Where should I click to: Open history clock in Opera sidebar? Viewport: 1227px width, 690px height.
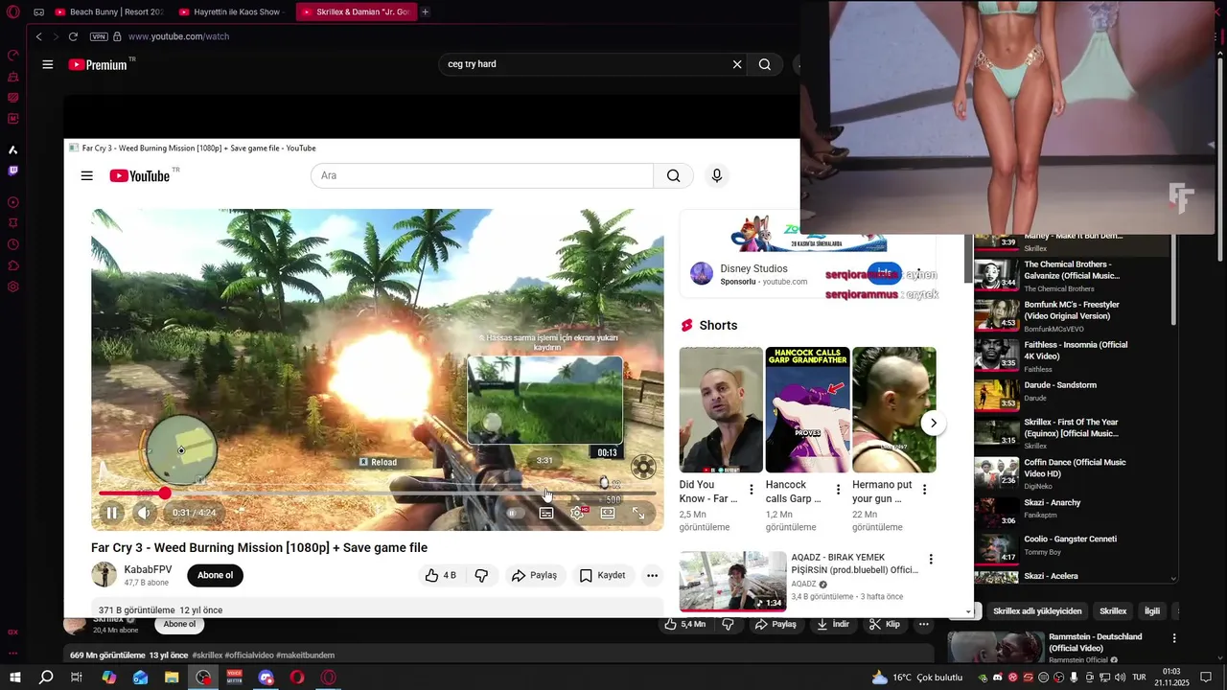(13, 243)
